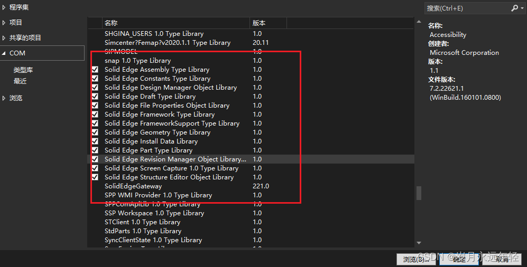Sort list by 版本 column header

(268, 23)
